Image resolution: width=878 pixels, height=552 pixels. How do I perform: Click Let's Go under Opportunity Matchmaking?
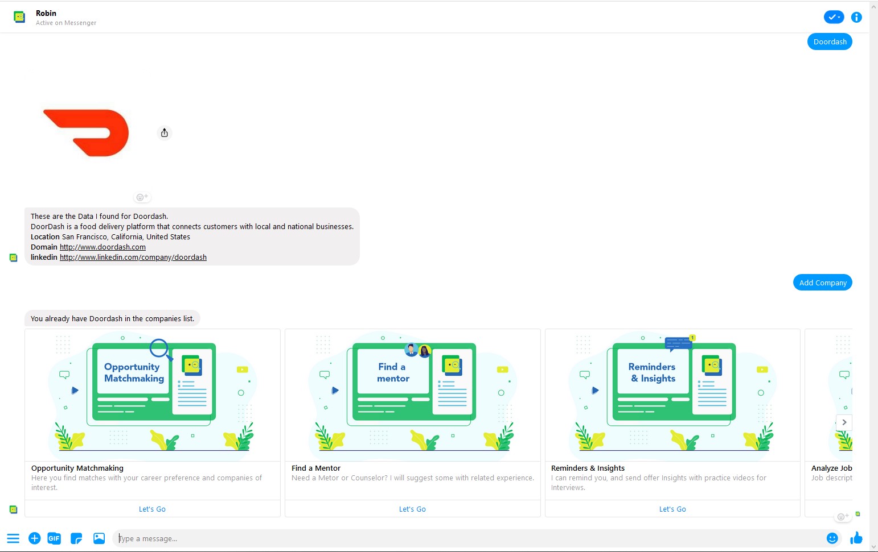tap(153, 509)
